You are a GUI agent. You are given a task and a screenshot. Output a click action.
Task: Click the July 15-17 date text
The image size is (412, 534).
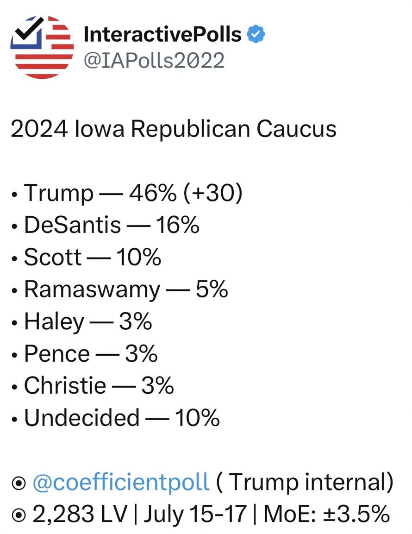point(195,514)
